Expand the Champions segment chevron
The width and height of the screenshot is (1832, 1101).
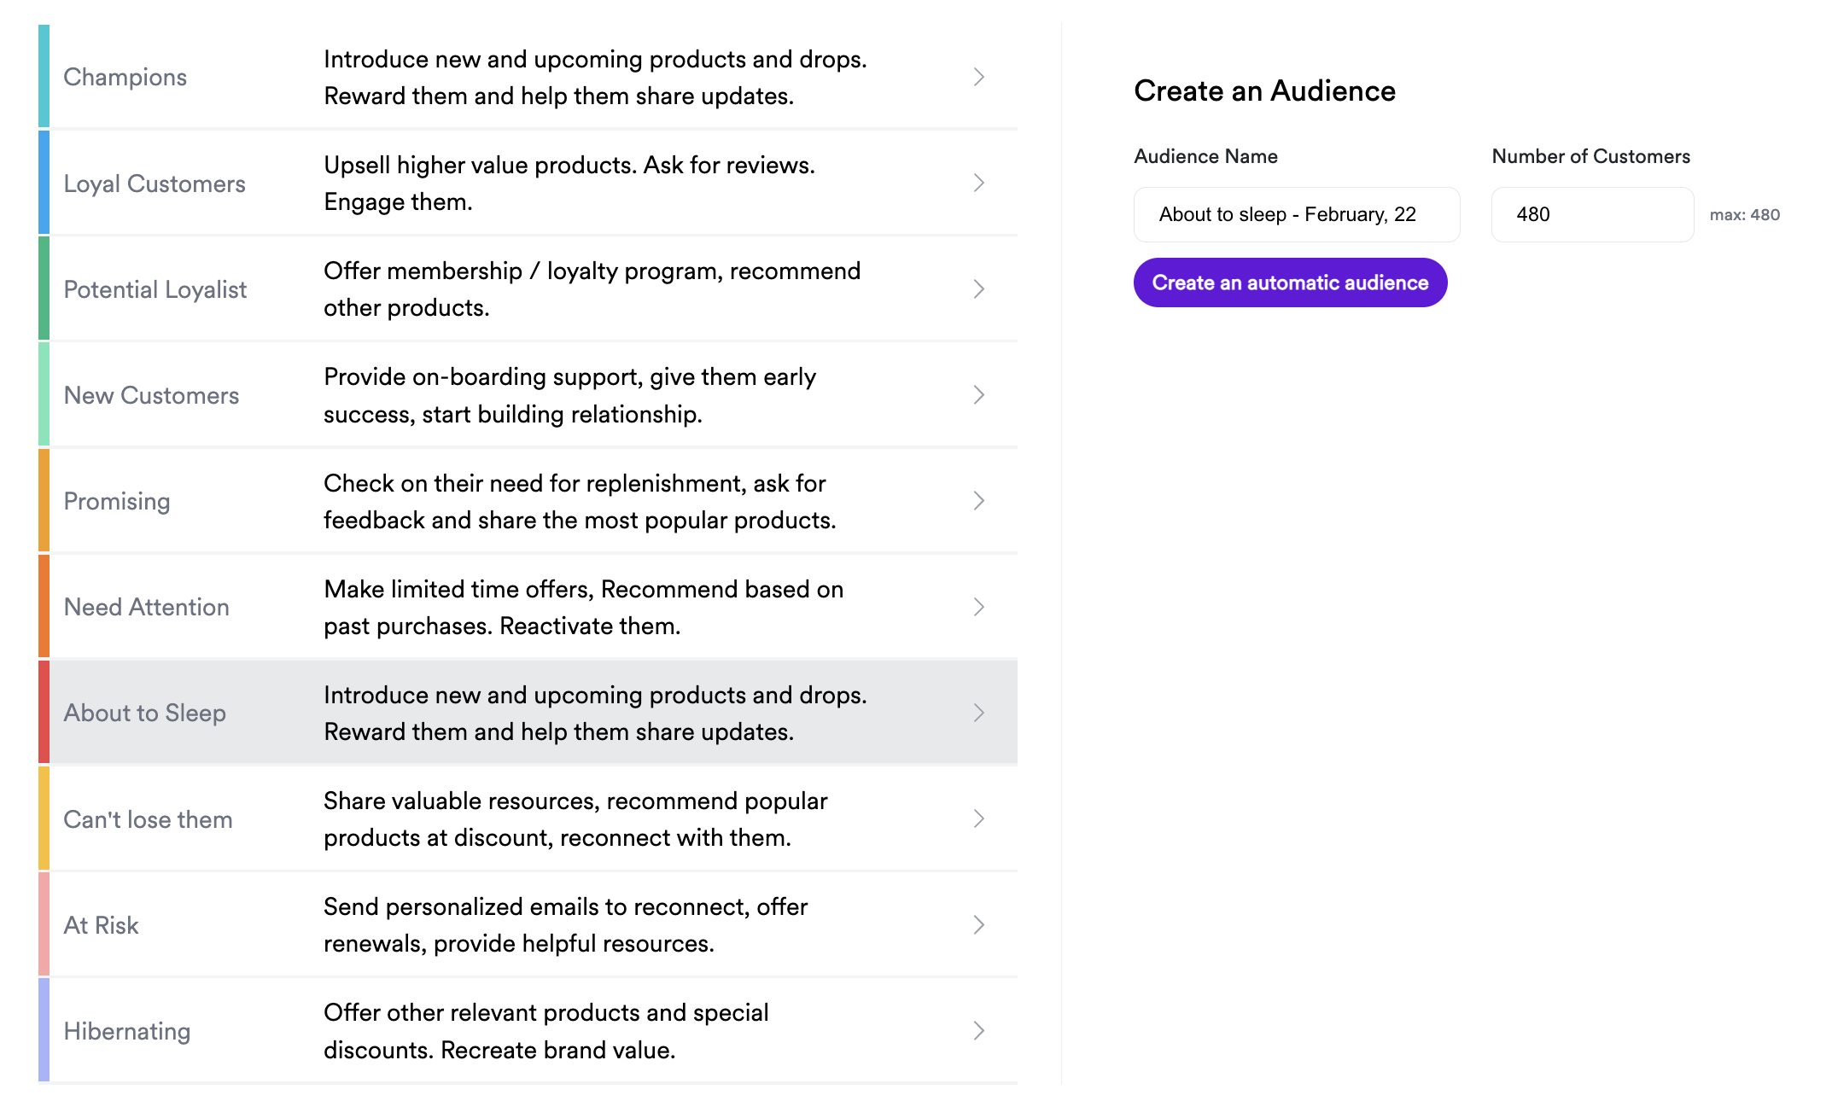[979, 77]
